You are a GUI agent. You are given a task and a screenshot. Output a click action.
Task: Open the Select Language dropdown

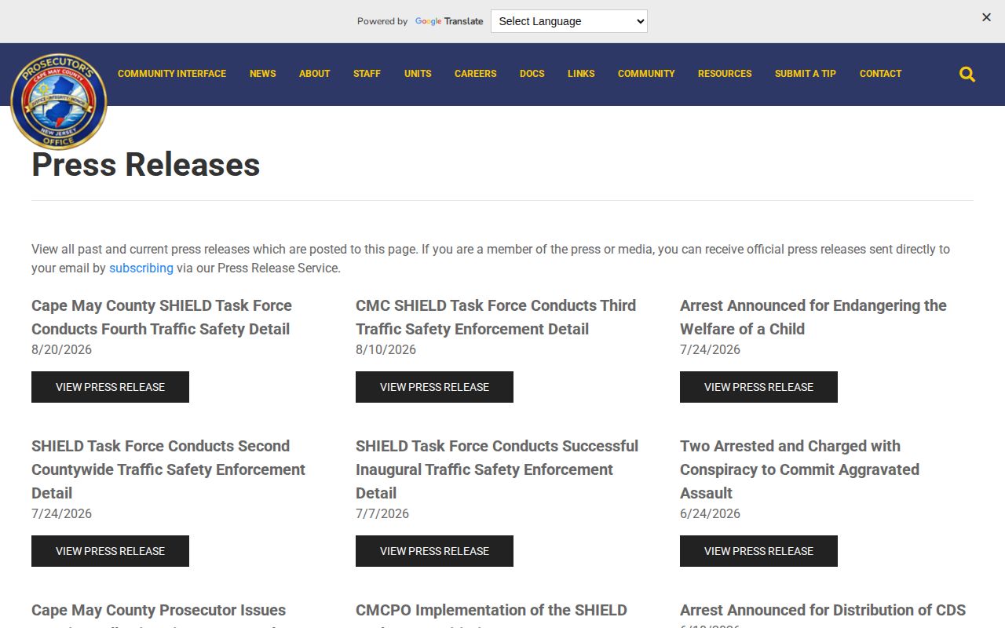click(569, 21)
